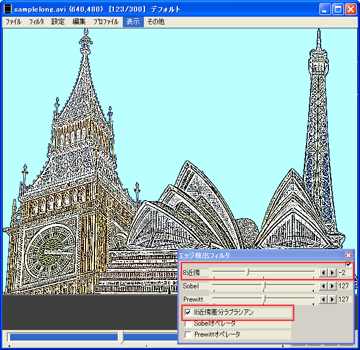The image size is (360, 350).
Task: Toggle the filter enable checkbox at dialog top-right
Action: click(348, 264)
